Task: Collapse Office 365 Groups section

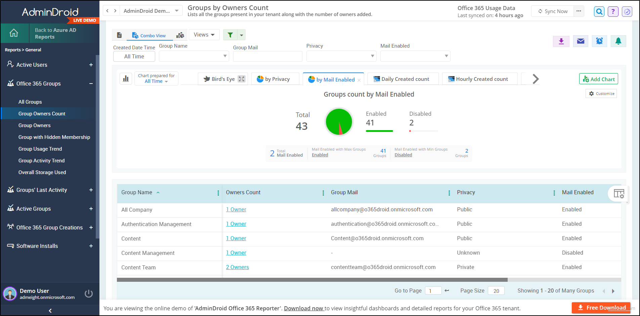Action: point(91,84)
